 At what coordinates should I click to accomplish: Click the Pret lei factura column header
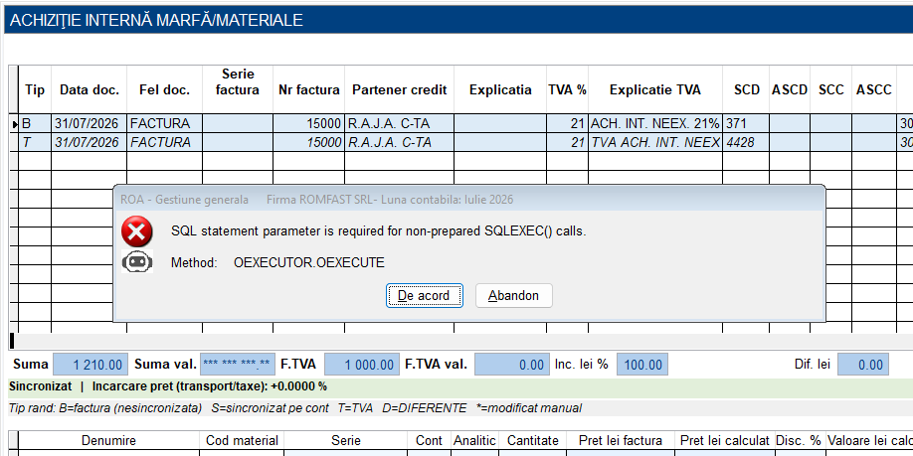(x=621, y=441)
